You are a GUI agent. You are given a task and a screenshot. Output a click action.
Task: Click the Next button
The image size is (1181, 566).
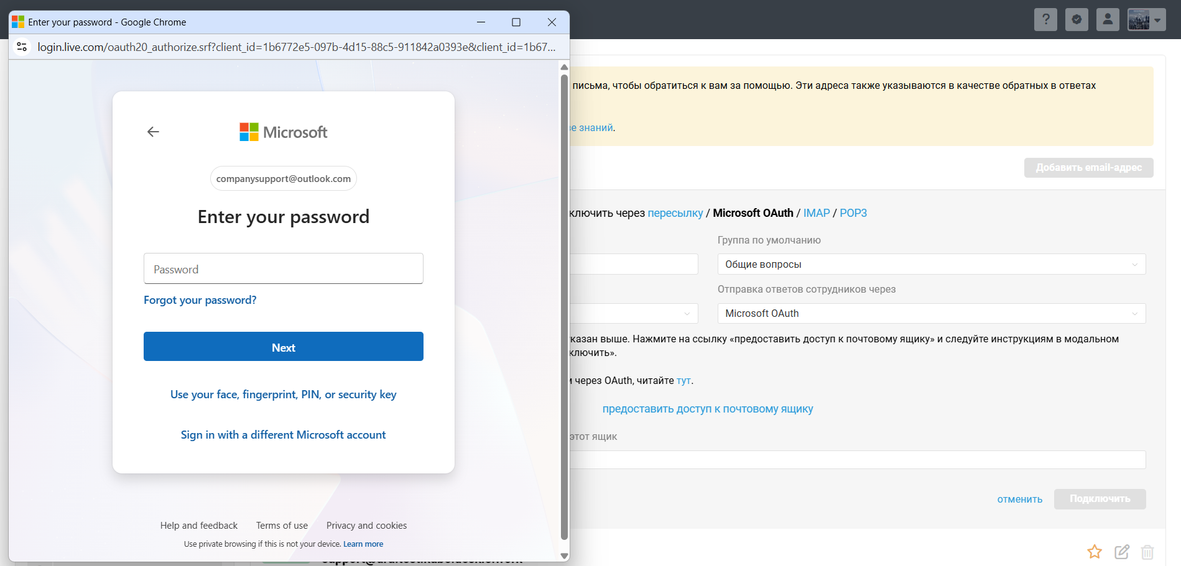[x=284, y=347]
